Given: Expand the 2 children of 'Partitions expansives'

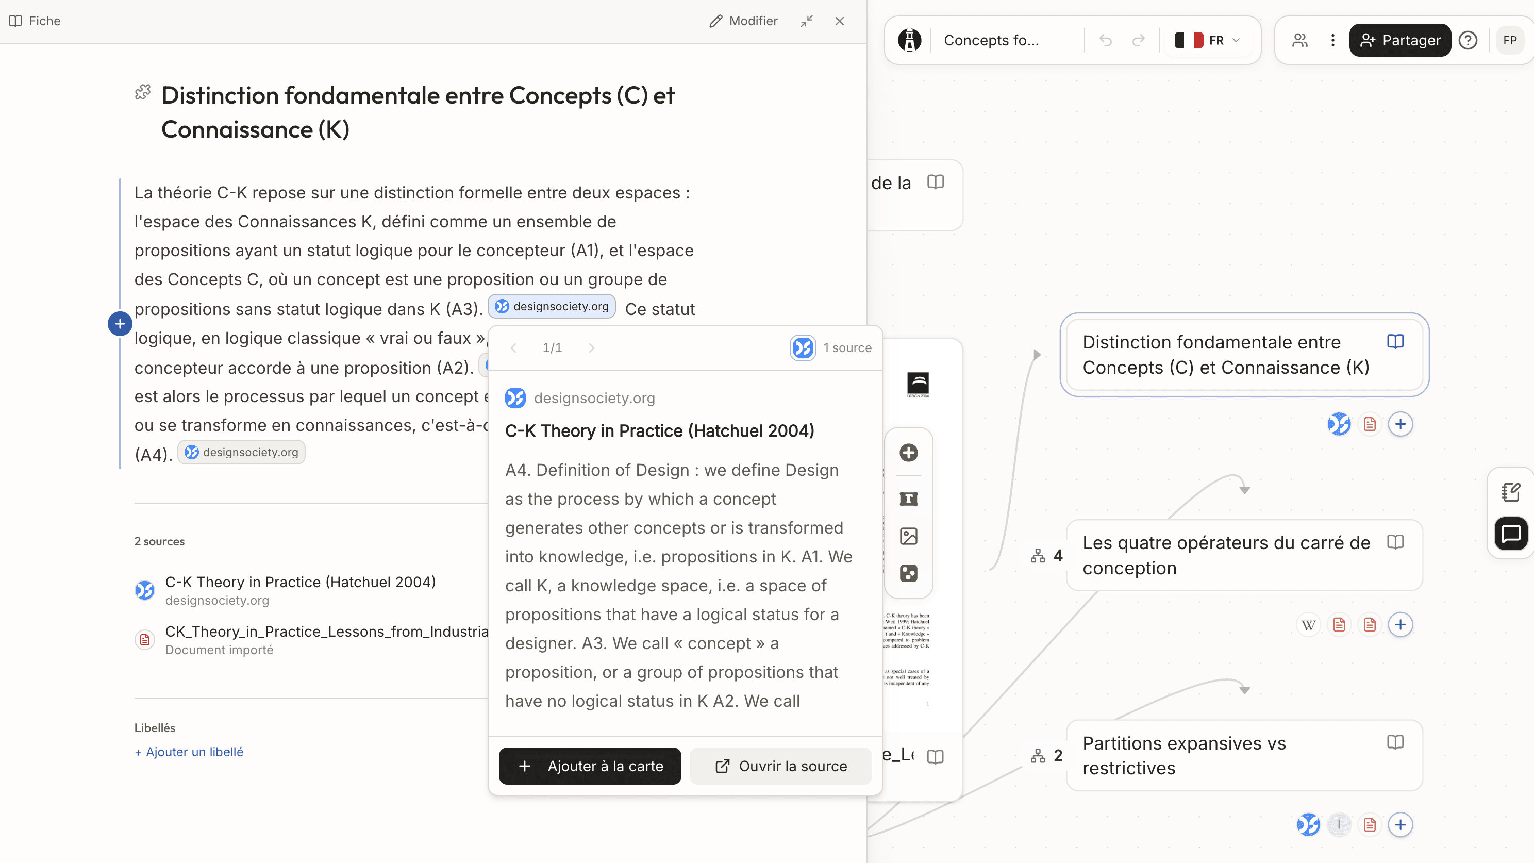Looking at the screenshot, I should 1047,755.
